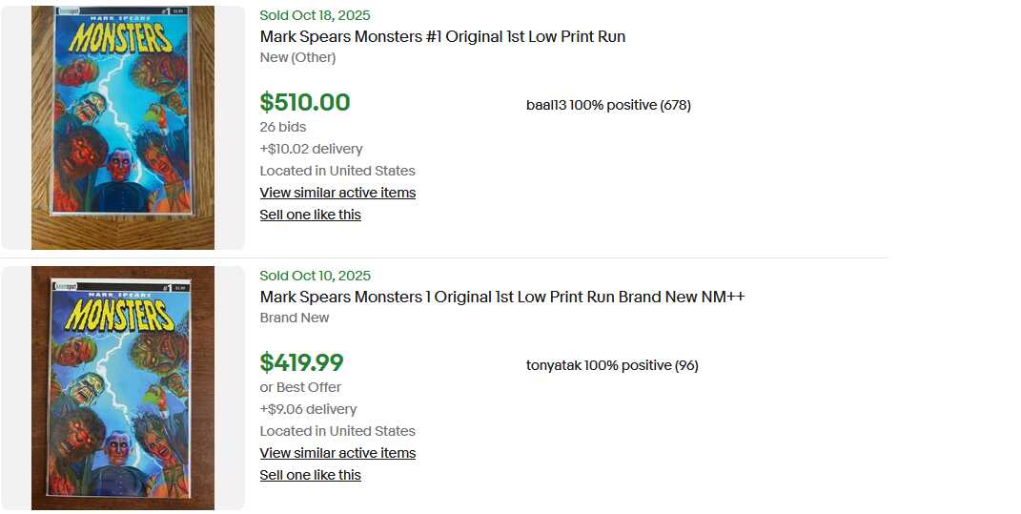Click the "New (Other)" condition label
The image size is (1021, 514).
coord(297,57)
